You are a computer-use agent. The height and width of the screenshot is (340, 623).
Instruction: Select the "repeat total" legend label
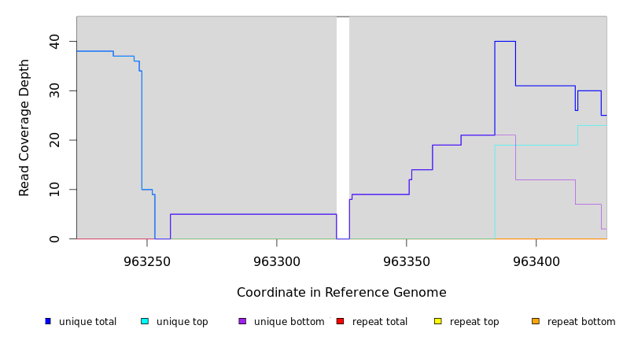tap(380, 322)
